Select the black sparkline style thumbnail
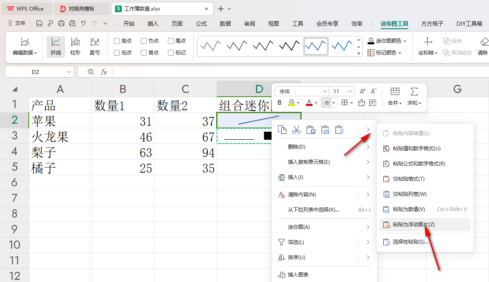Image resolution: width=489 pixels, height=282 pixels. tap(289, 46)
